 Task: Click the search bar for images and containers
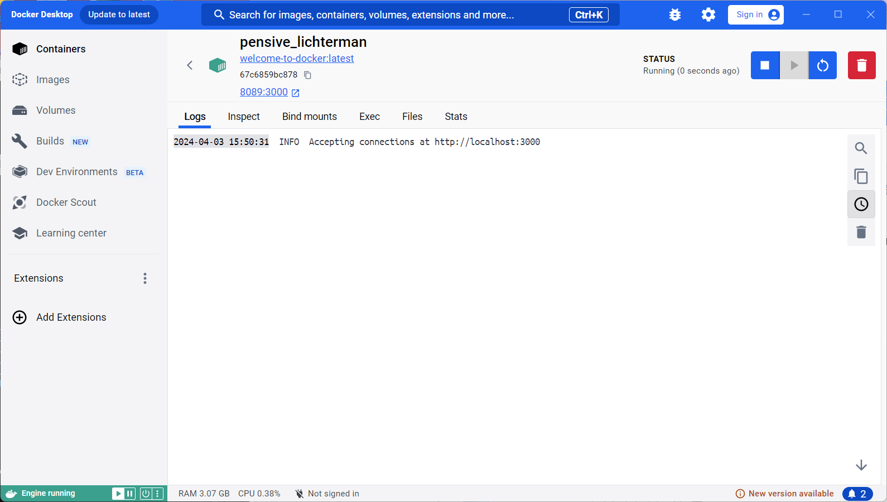click(411, 15)
